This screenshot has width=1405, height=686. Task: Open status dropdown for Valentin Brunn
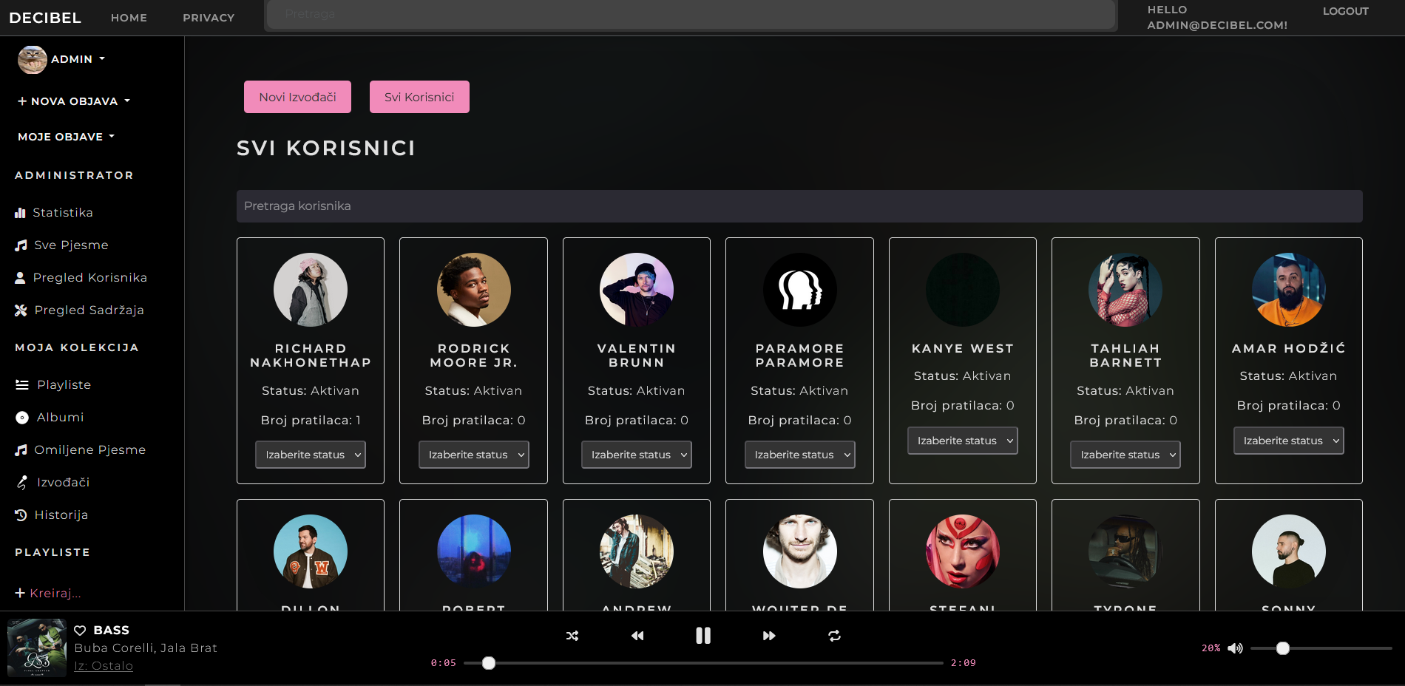(x=637, y=455)
